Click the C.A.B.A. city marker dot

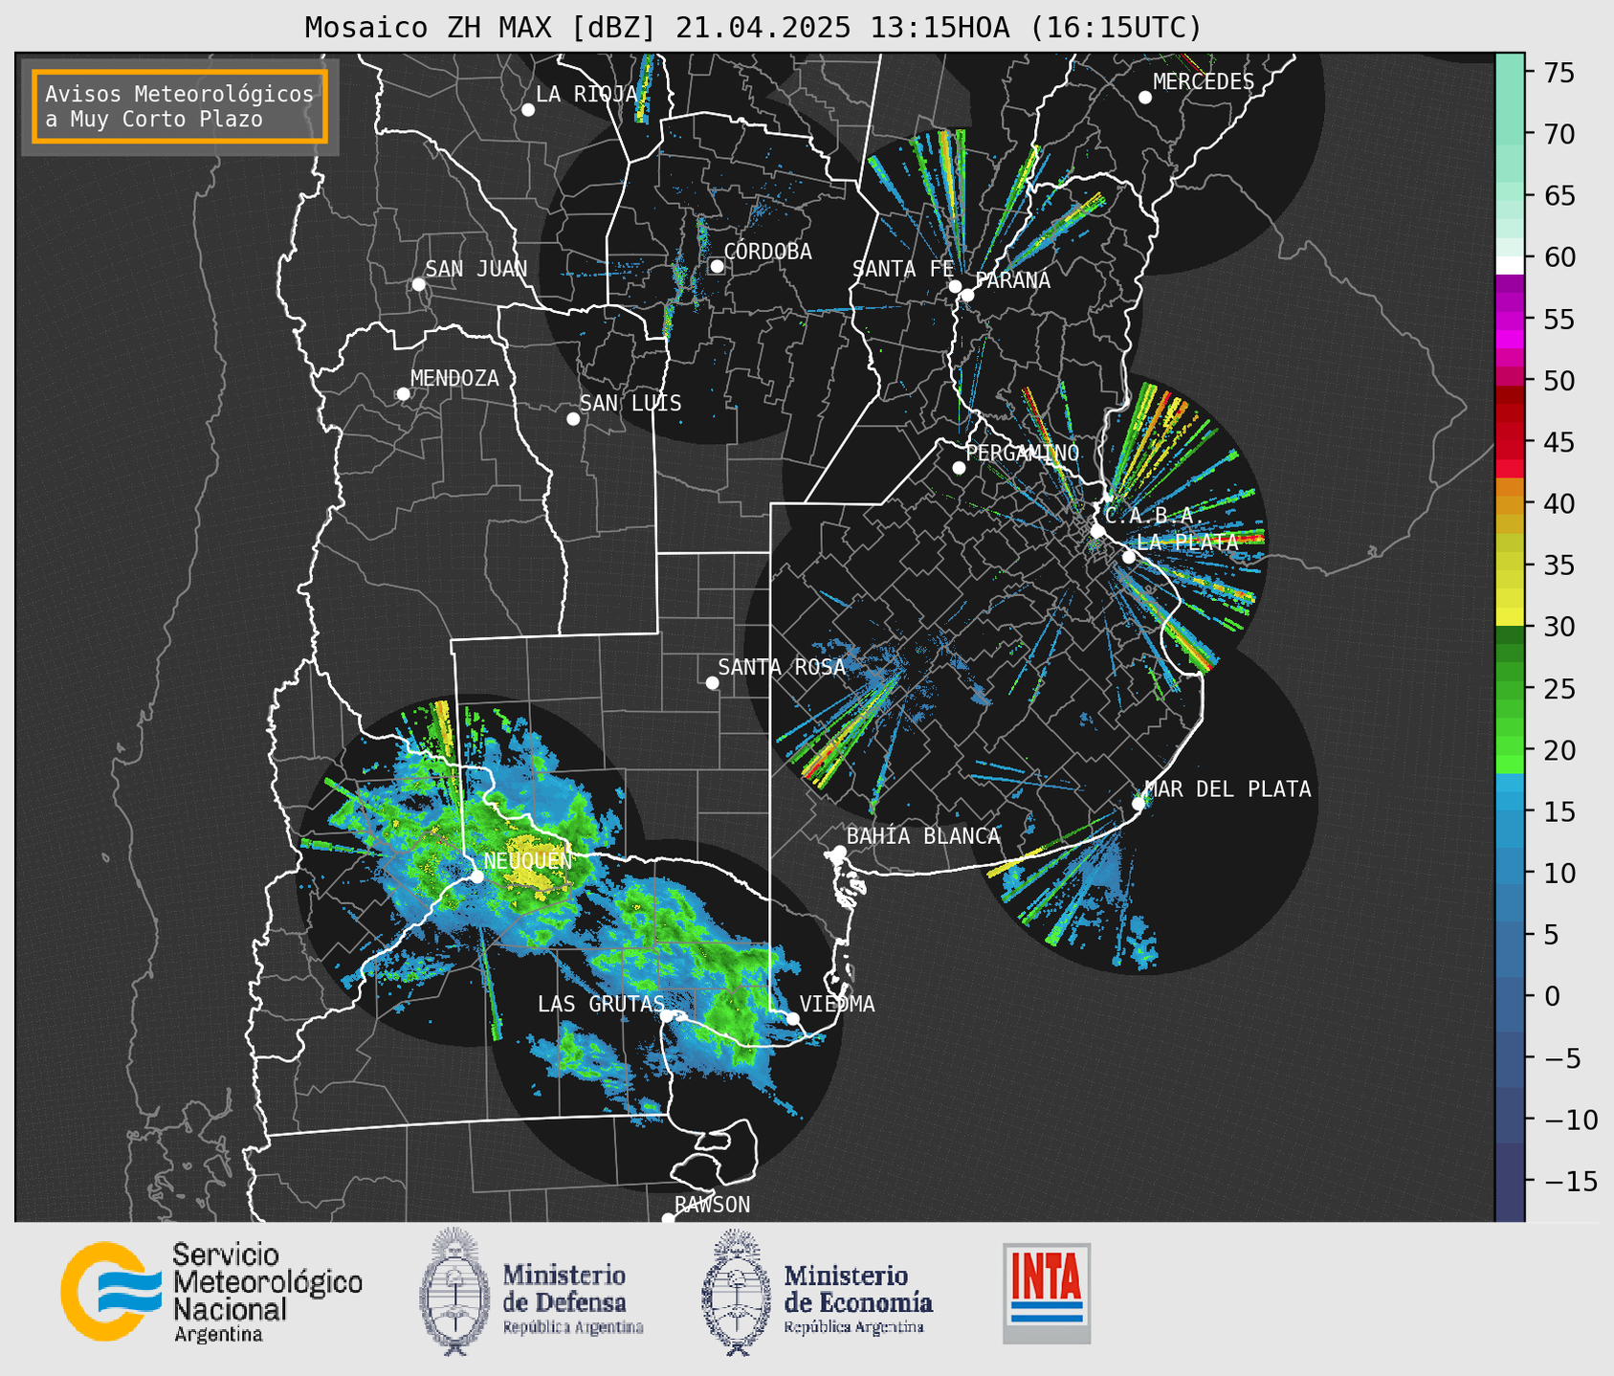click(1098, 531)
